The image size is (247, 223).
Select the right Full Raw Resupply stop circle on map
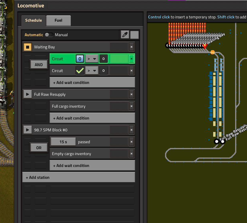point(223,141)
